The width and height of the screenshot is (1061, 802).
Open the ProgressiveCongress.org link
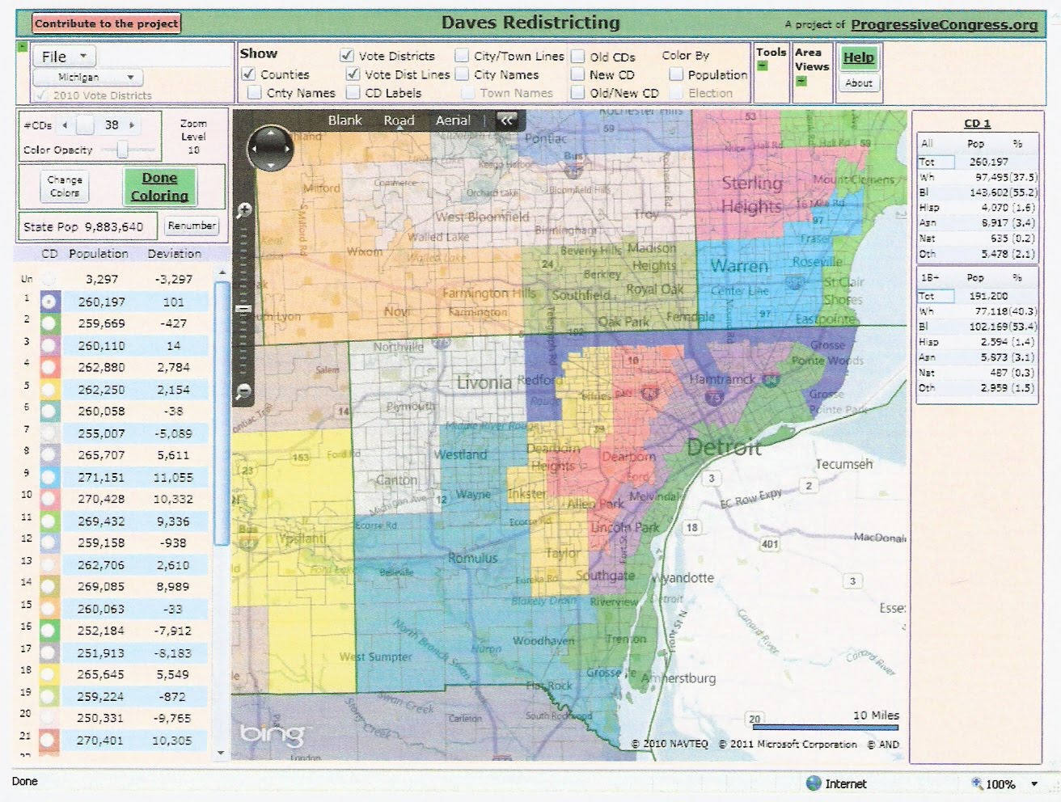(944, 24)
